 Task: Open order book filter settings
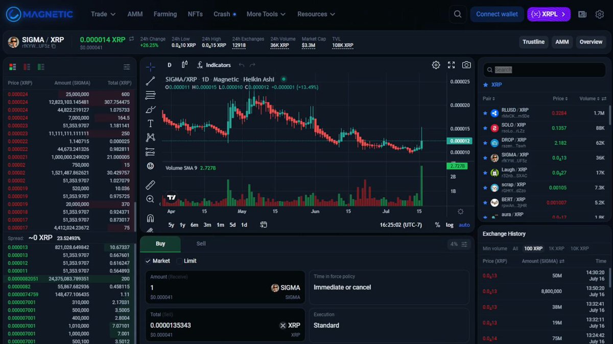tap(127, 67)
